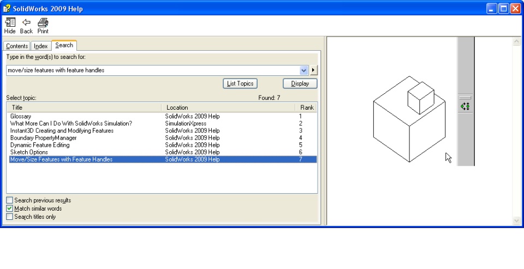The image size is (524, 269).
Task: Select Instant3D Creating and Modifying Features topic
Action: point(62,130)
